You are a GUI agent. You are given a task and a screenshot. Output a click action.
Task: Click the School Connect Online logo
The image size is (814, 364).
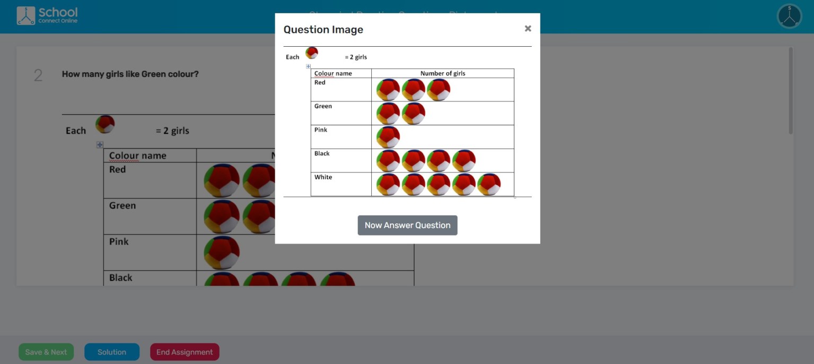[x=47, y=16]
